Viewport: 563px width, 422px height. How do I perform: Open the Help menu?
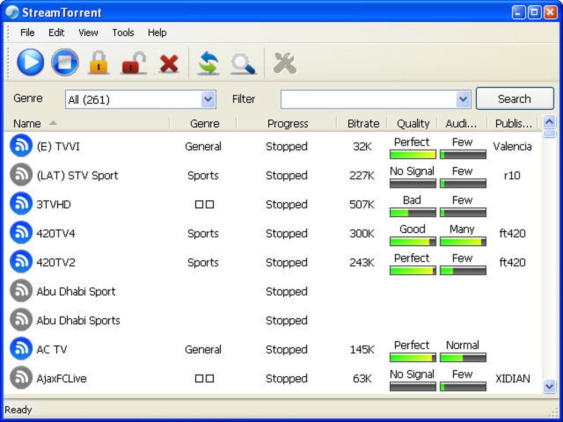[157, 33]
